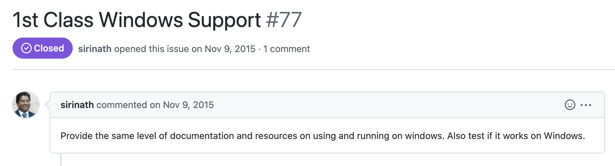The width and height of the screenshot is (615, 166).
Task: Click the purple Closed status label text
Action: (49, 48)
